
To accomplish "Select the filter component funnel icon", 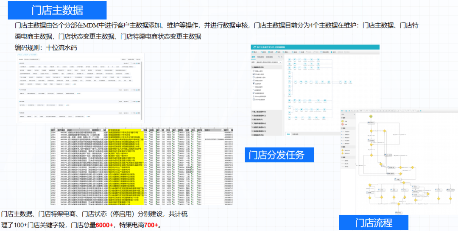I will click(x=253, y=84).
